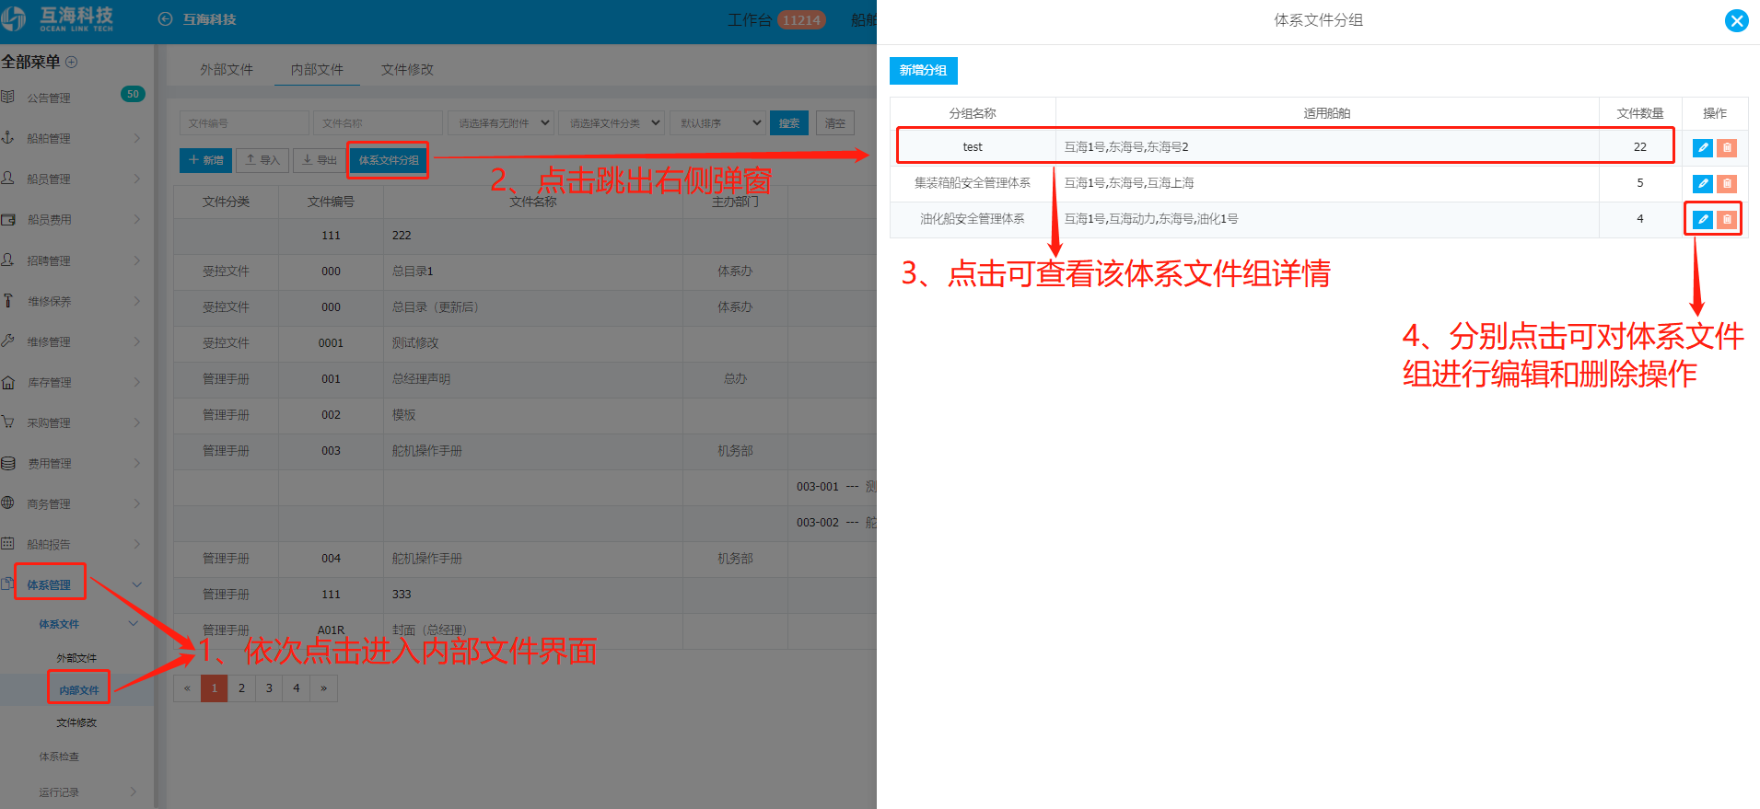The width and height of the screenshot is (1760, 809).
Task: Switch to the 内部文件 tab
Action: pyautogui.click(x=317, y=70)
